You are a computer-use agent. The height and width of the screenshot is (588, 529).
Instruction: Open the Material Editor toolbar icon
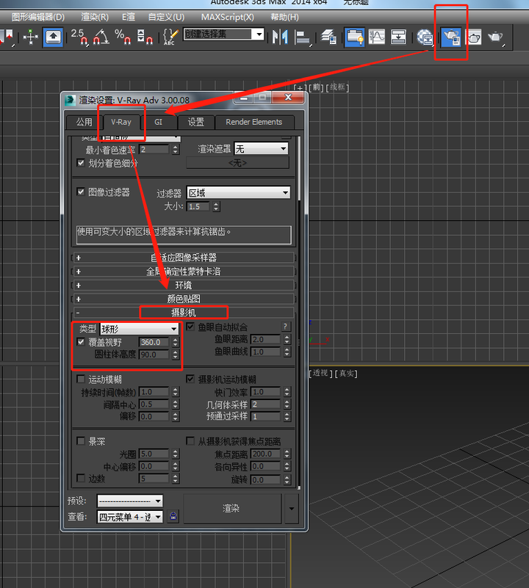[424, 35]
